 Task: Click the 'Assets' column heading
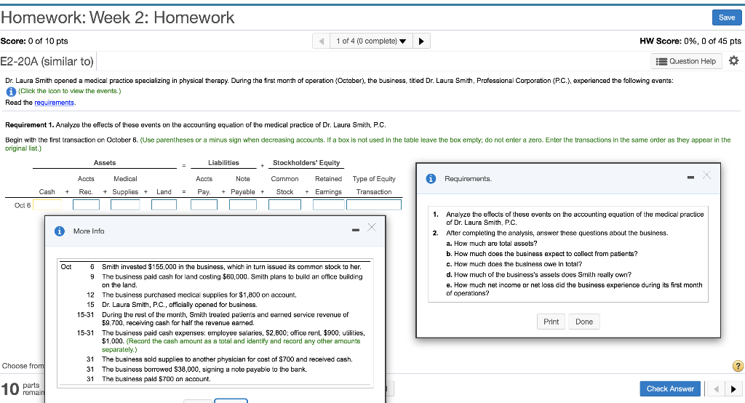(x=105, y=162)
